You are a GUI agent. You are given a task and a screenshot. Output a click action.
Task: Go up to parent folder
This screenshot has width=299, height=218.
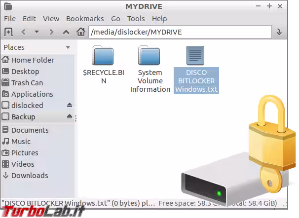[66, 32]
